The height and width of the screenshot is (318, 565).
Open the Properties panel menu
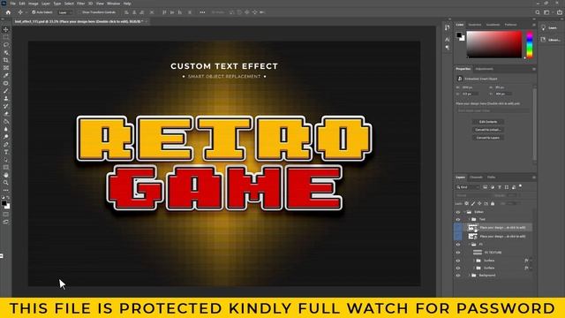pyautogui.click(x=533, y=69)
